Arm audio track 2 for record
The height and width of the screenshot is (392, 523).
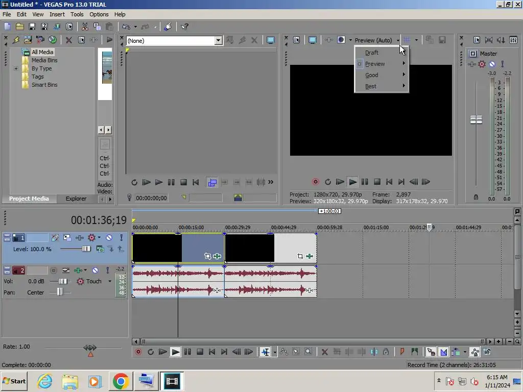coord(53,271)
